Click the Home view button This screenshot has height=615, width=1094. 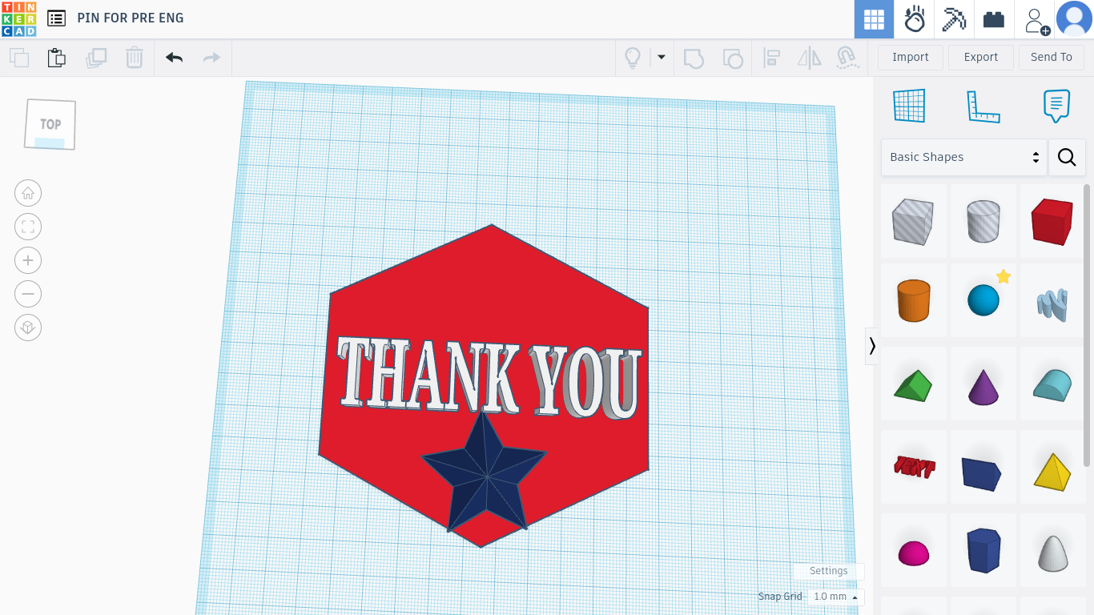28,193
